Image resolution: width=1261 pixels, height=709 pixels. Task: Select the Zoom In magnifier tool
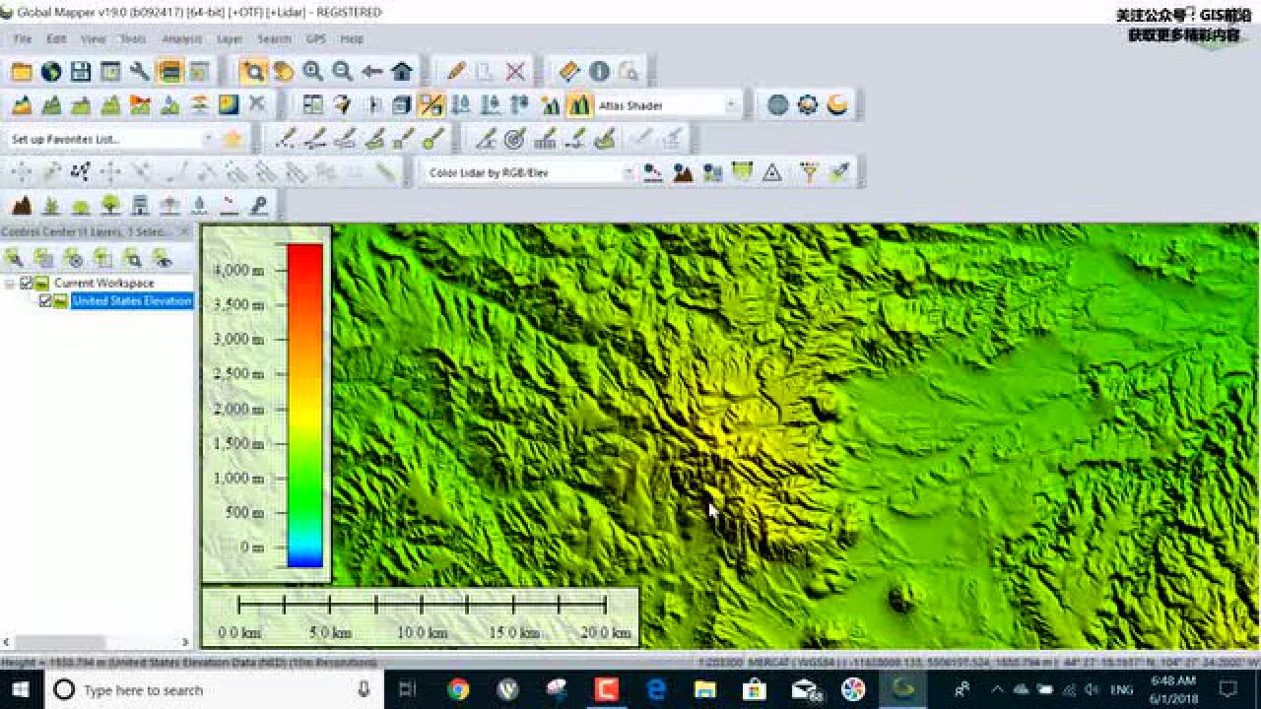coord(313,72)
